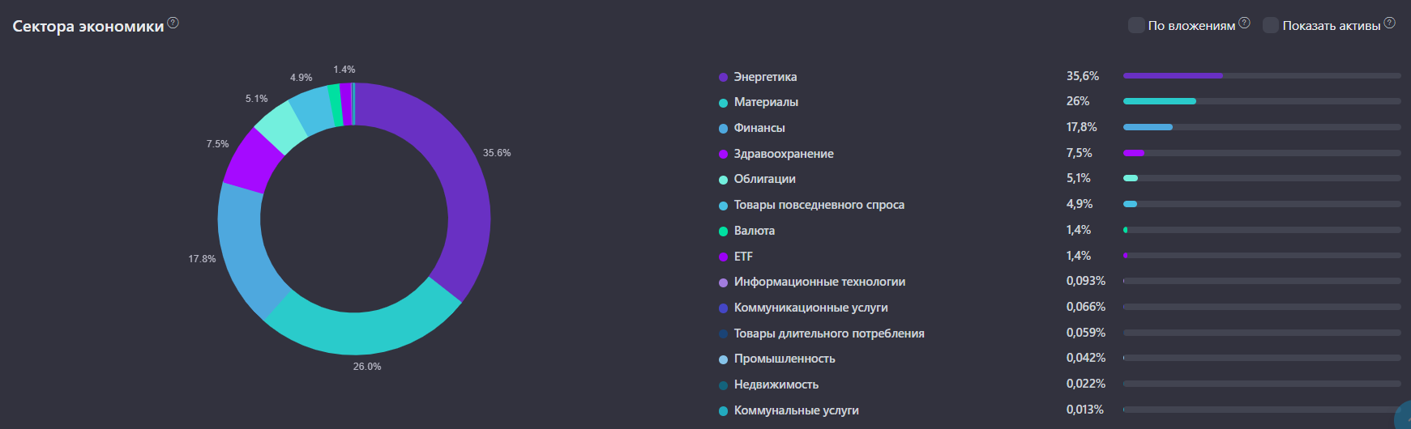The height and width of the screenshot is (429, 1411).
Task: Click the Коммунальные услуги legend entry
Action: (x=796, y=410)
